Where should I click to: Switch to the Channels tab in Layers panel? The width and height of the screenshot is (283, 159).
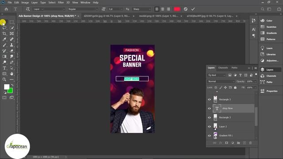point(223,68)
